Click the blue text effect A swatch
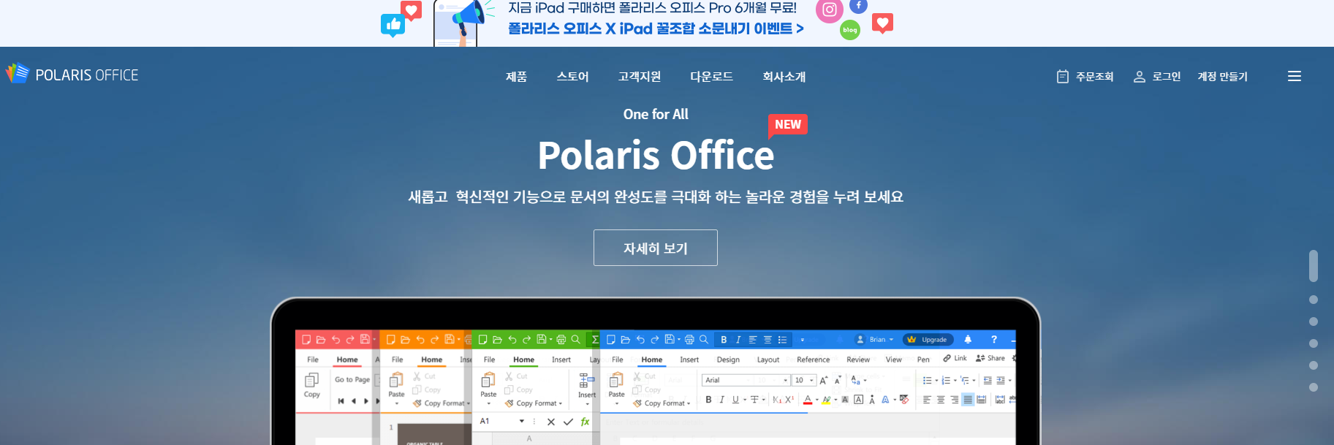1334x445 pixels. (x=885, y=400)
